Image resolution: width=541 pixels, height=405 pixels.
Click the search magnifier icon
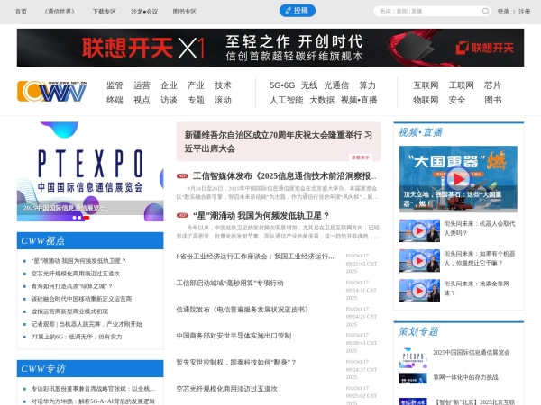tap(481, 12)
